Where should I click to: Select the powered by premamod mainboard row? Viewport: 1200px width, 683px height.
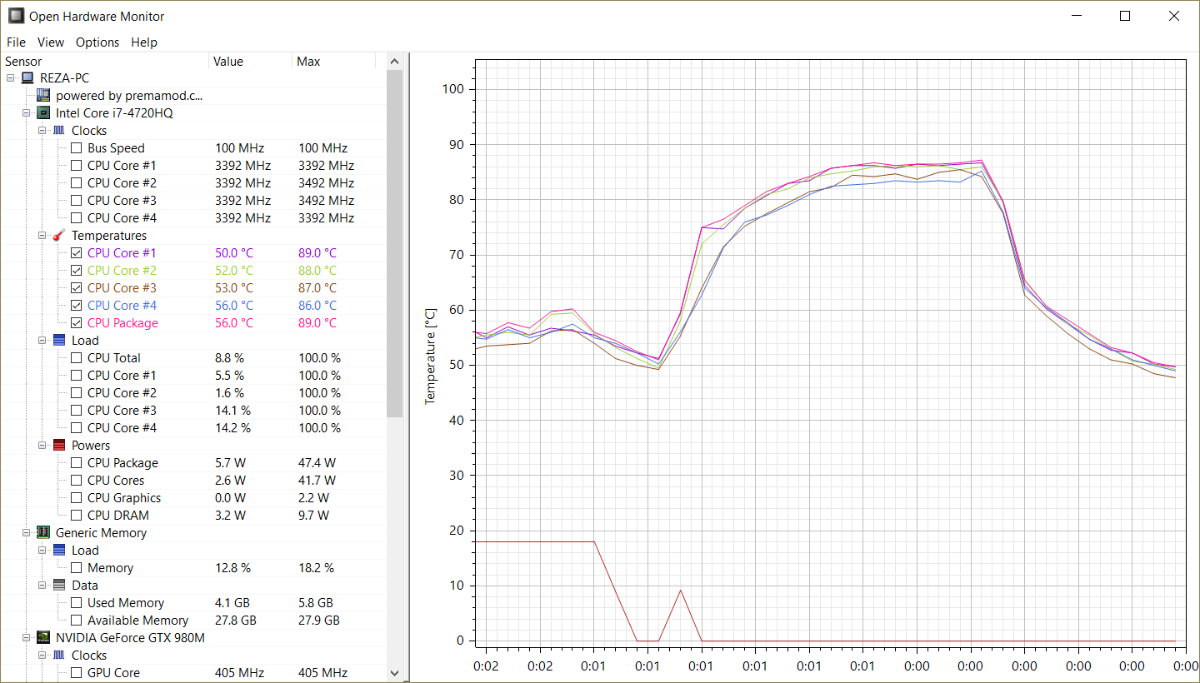click(x=194, y=95)
